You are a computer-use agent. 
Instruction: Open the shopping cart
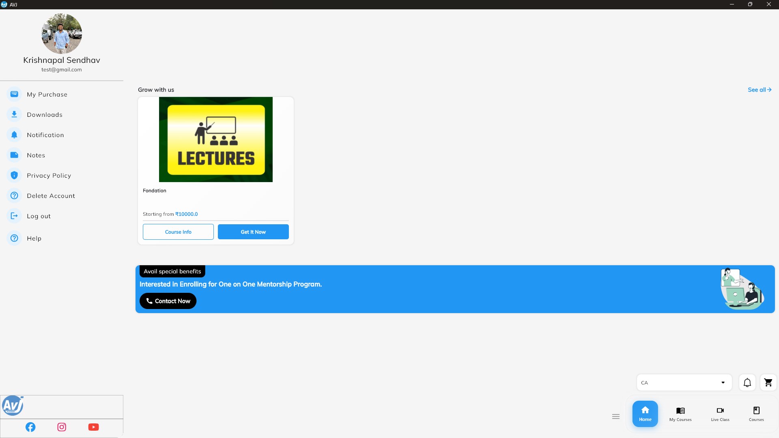point(768,382)
